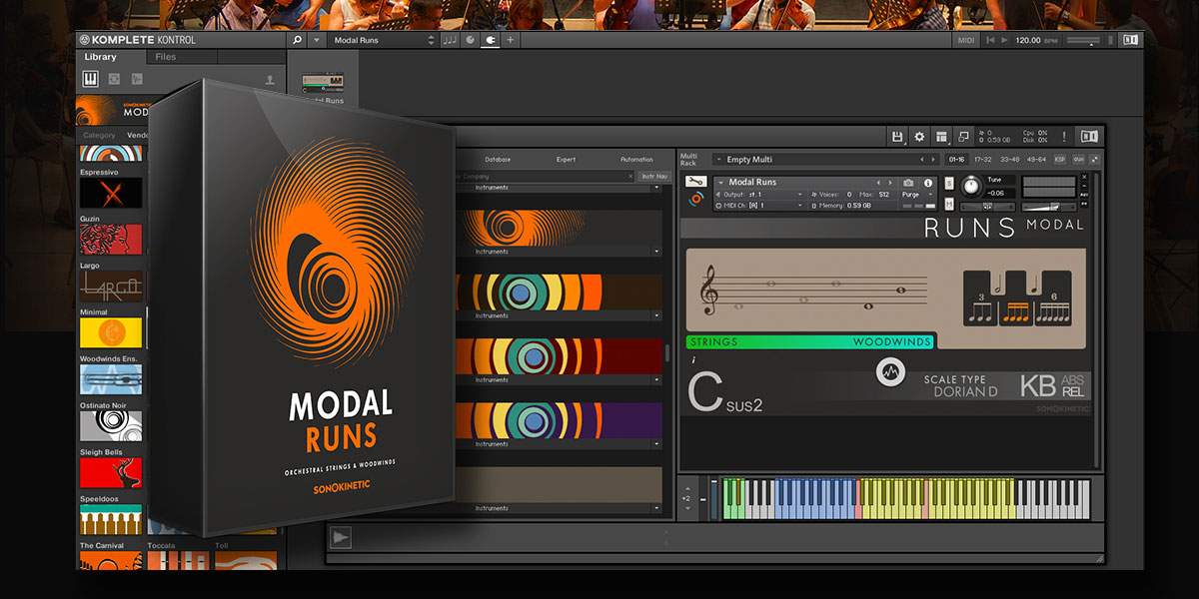Screen dimensions: 1199x599
Task: Click the plug-in view icon in header
Action: point(491,40)
